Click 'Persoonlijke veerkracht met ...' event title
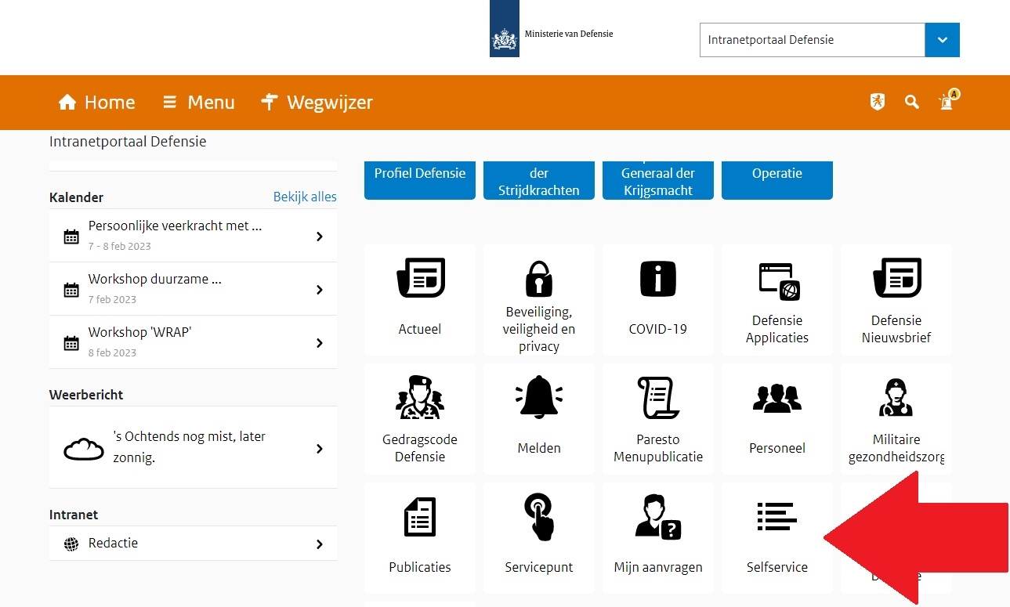Image resolution: width=1010 pixels, height=607 pixels. pos(175,226)
